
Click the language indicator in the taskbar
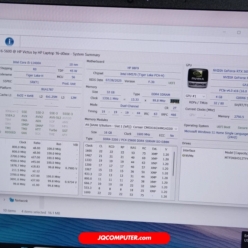(246, 238)
